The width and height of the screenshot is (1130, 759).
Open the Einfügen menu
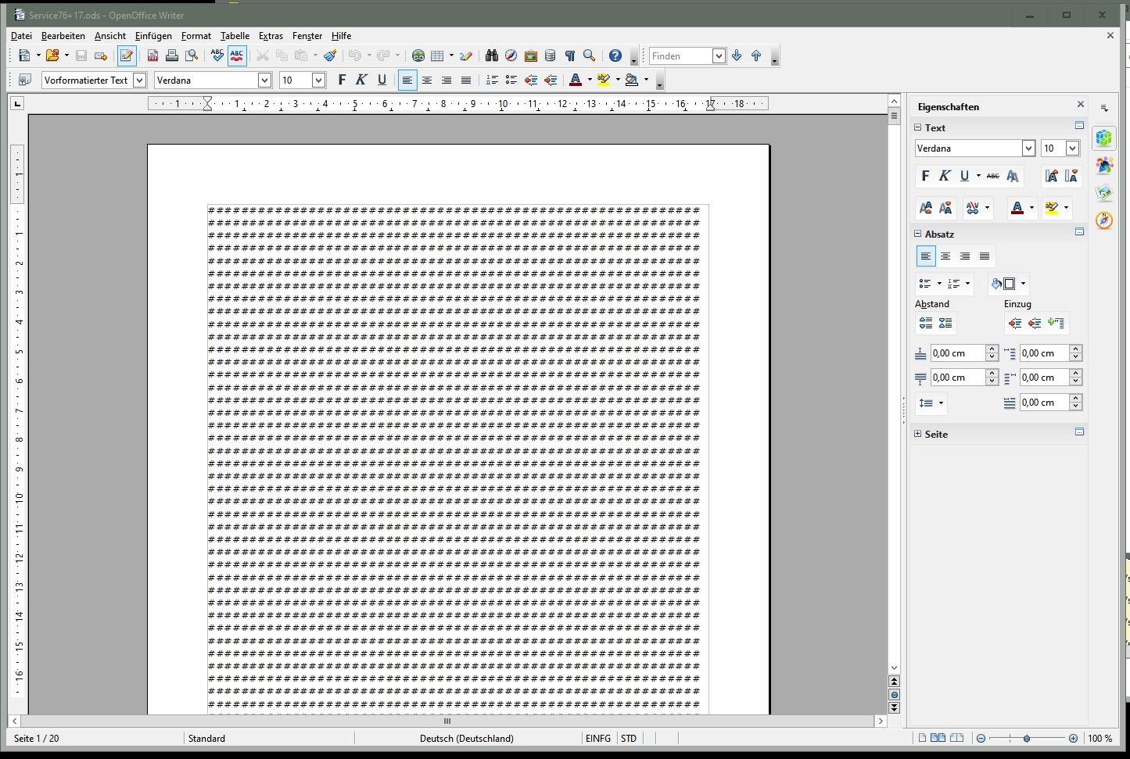click(153, 36)
